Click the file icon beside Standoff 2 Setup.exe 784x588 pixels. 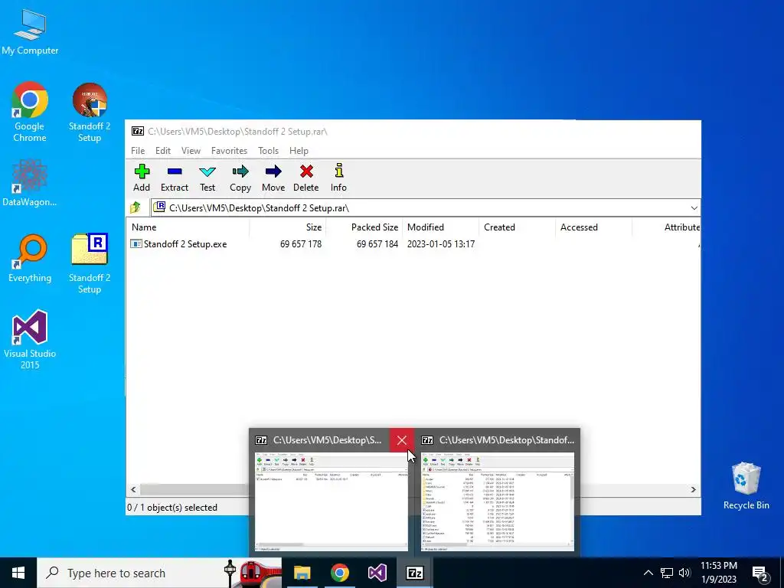136,244
